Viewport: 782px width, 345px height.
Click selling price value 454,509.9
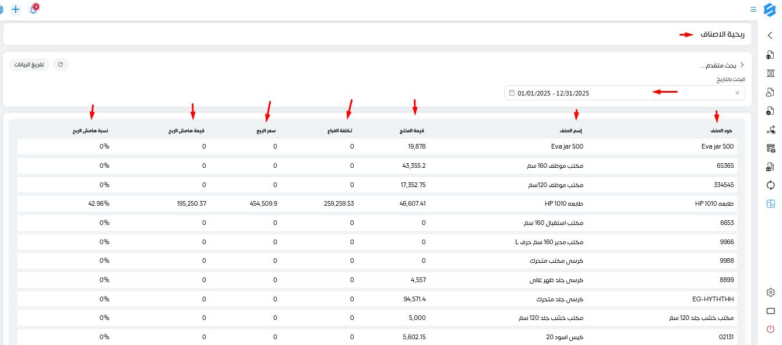(263, 204)
